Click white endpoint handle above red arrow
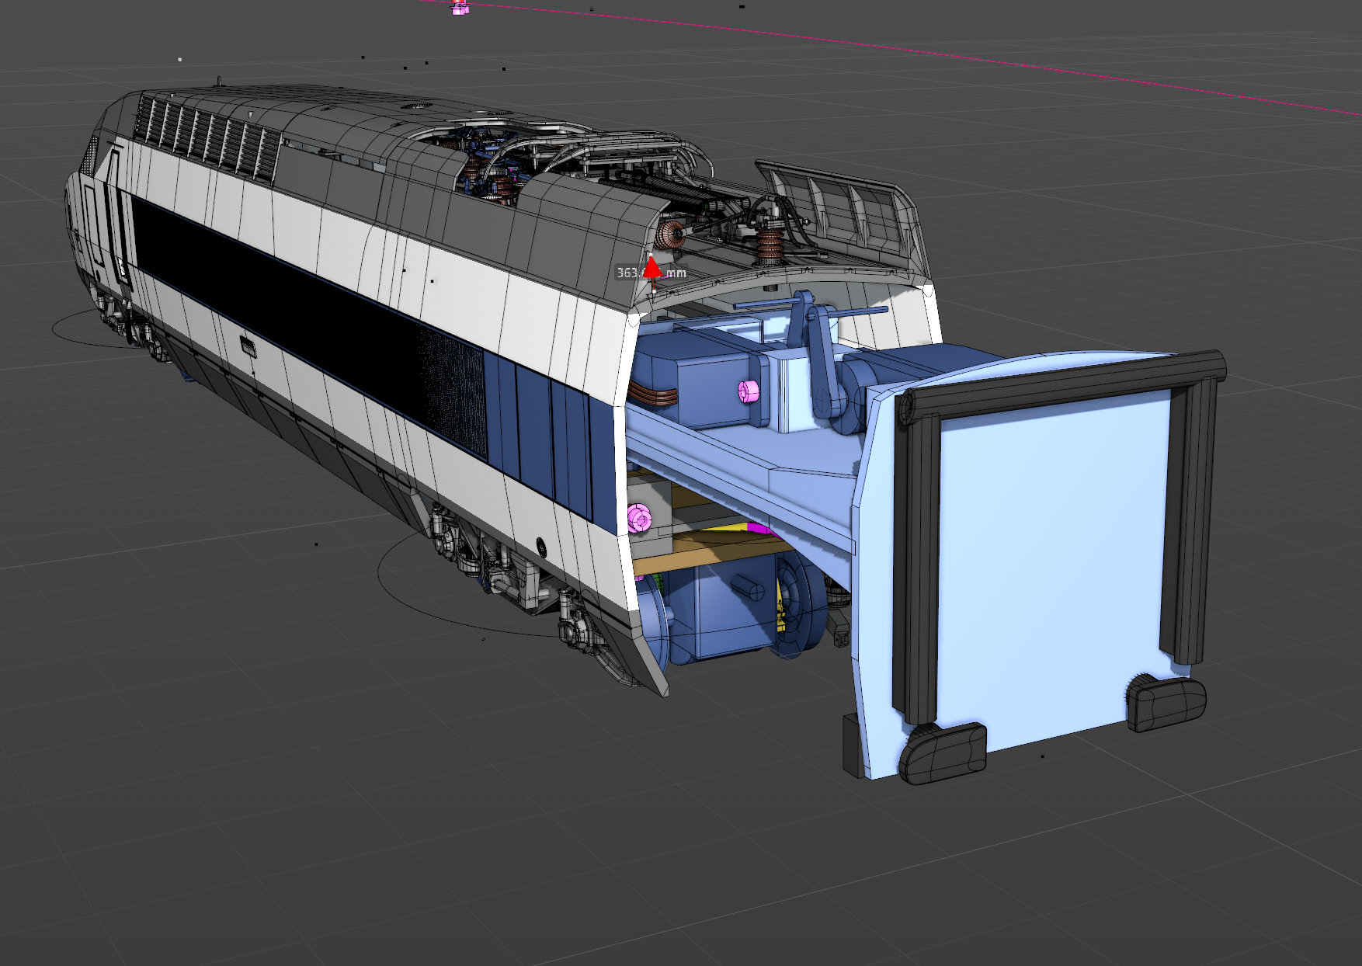This screenshot has height=966, width=1362. pos(651,254)
